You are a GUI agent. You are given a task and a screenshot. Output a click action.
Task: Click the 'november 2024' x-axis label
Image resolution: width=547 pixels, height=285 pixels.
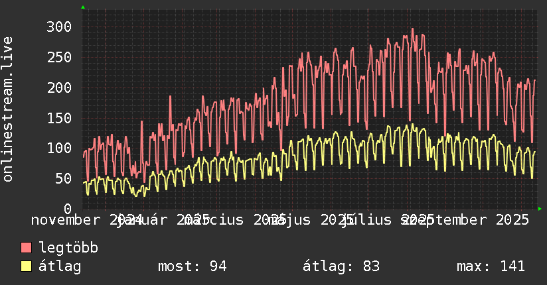86,220
